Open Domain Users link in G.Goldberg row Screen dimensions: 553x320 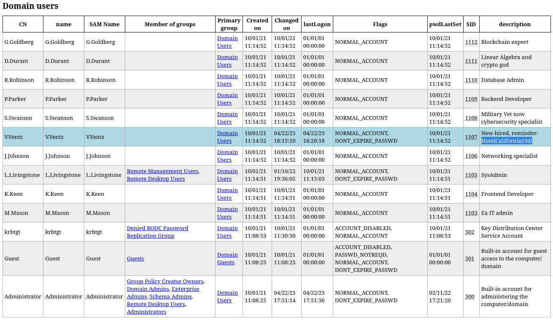pyautogui.click(x=227, y=42)
